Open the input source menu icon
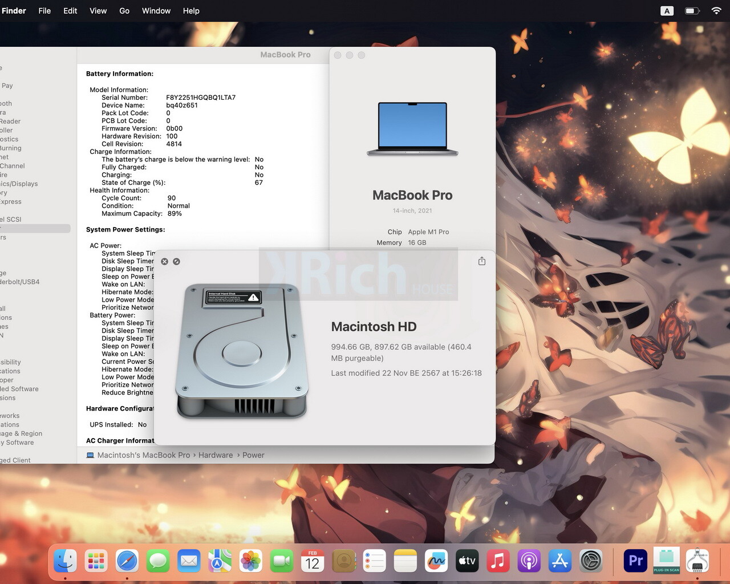The width and height of the screenshot is (730, 584). [x=667, y=11]
